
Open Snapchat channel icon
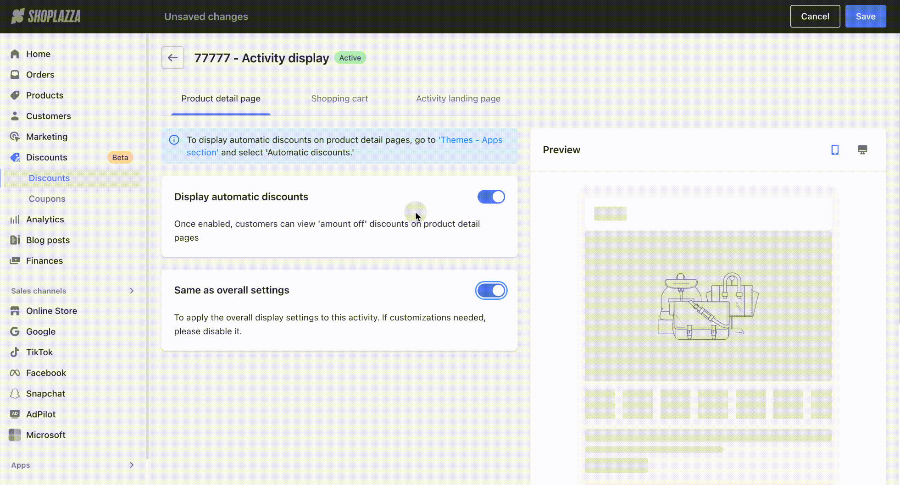[15, 393]
